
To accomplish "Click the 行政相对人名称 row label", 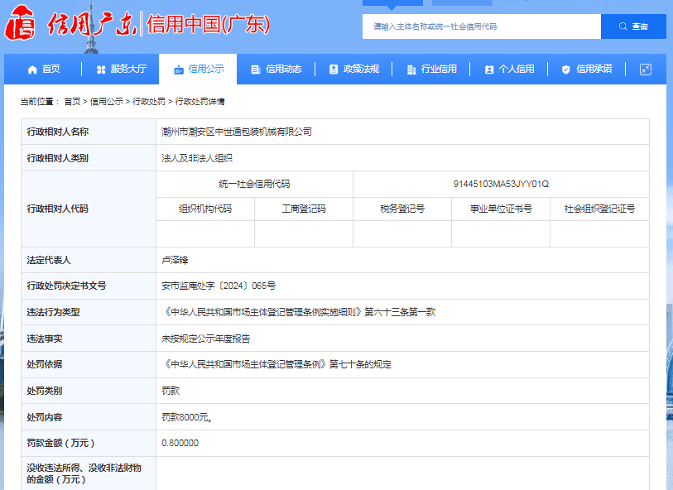I will [x=57, y=132].
